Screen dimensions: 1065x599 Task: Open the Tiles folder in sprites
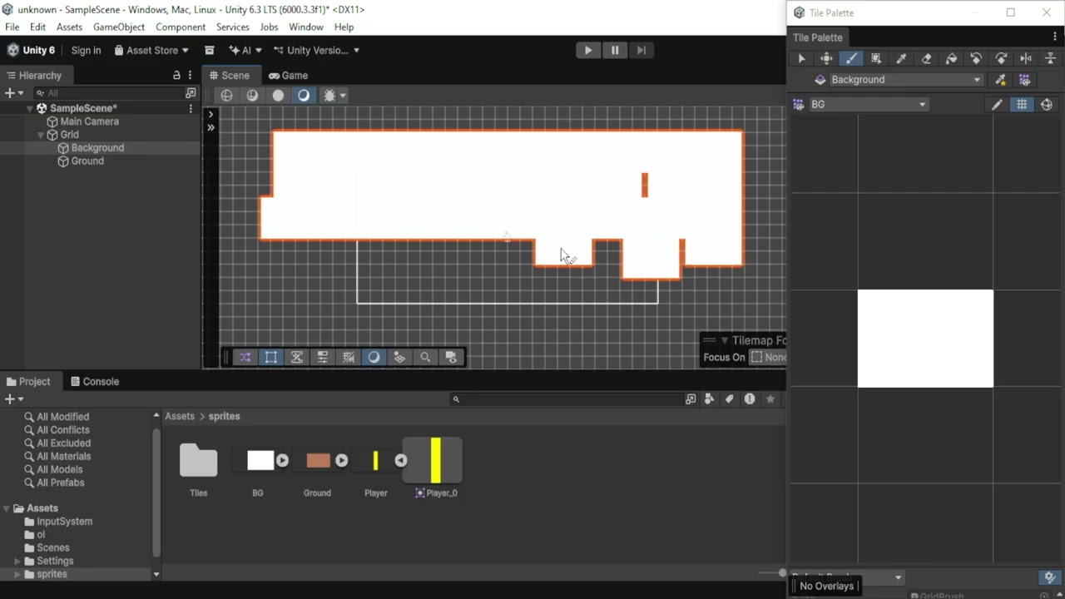coord(198,462)
